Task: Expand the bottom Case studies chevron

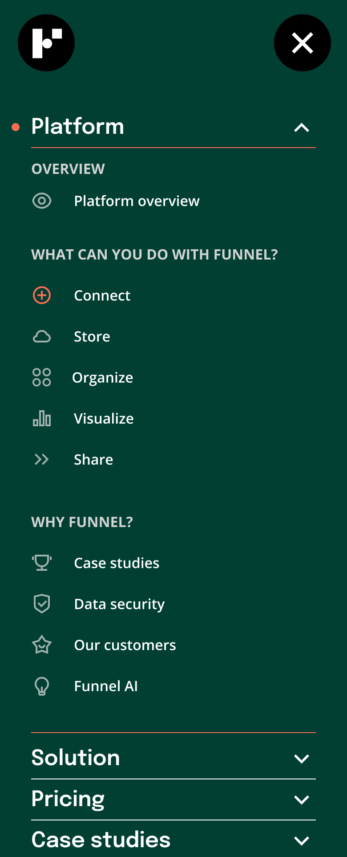Action: click(302, 841)
